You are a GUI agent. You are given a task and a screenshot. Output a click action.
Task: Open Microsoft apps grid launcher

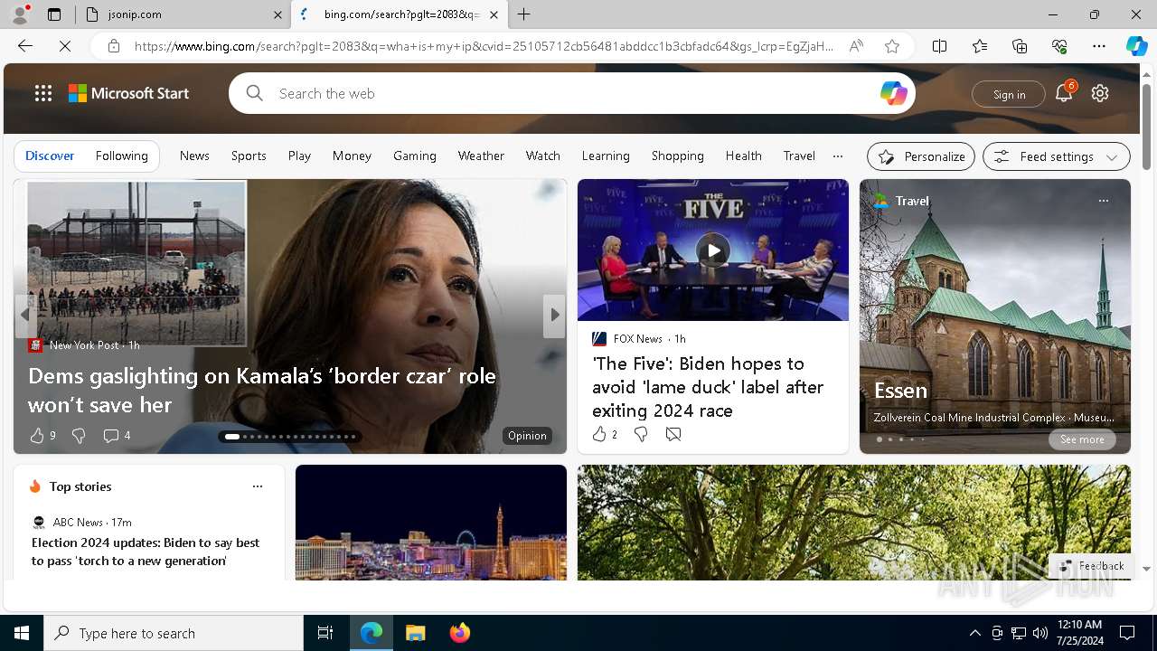(43, 93)
